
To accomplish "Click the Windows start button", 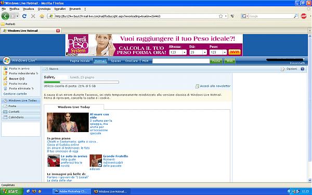I will [11, 191].
